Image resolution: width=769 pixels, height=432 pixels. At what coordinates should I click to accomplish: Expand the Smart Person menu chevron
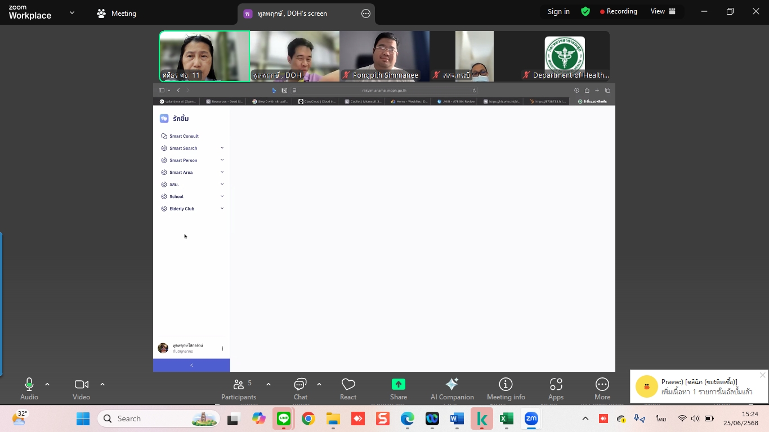click(x=222, y=160)
